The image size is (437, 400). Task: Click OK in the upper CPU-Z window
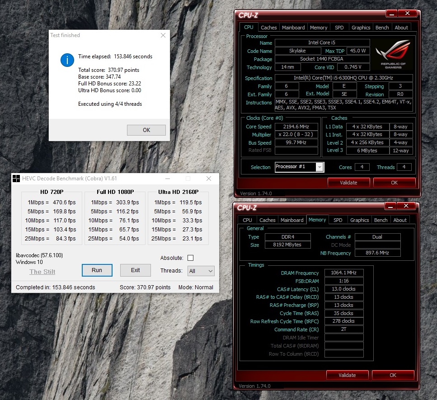pyautogui.click(x=394, y=183)
